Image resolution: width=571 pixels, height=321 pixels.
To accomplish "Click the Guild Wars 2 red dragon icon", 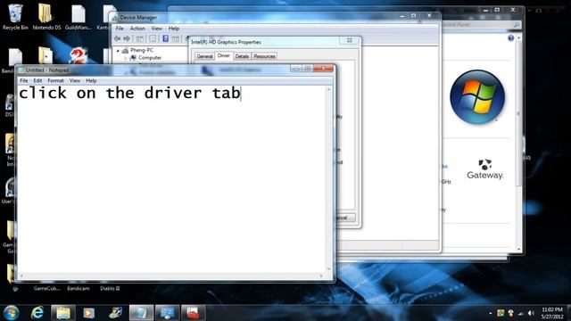I will [78, 56].
